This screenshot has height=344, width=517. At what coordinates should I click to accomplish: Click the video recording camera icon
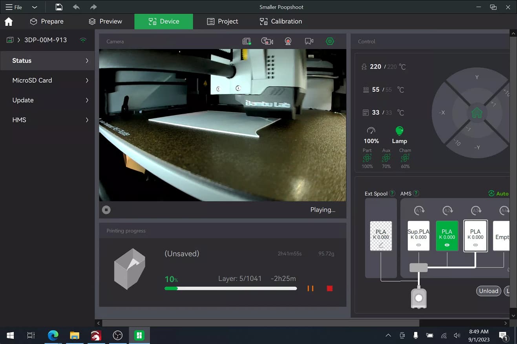click(309, 41)
